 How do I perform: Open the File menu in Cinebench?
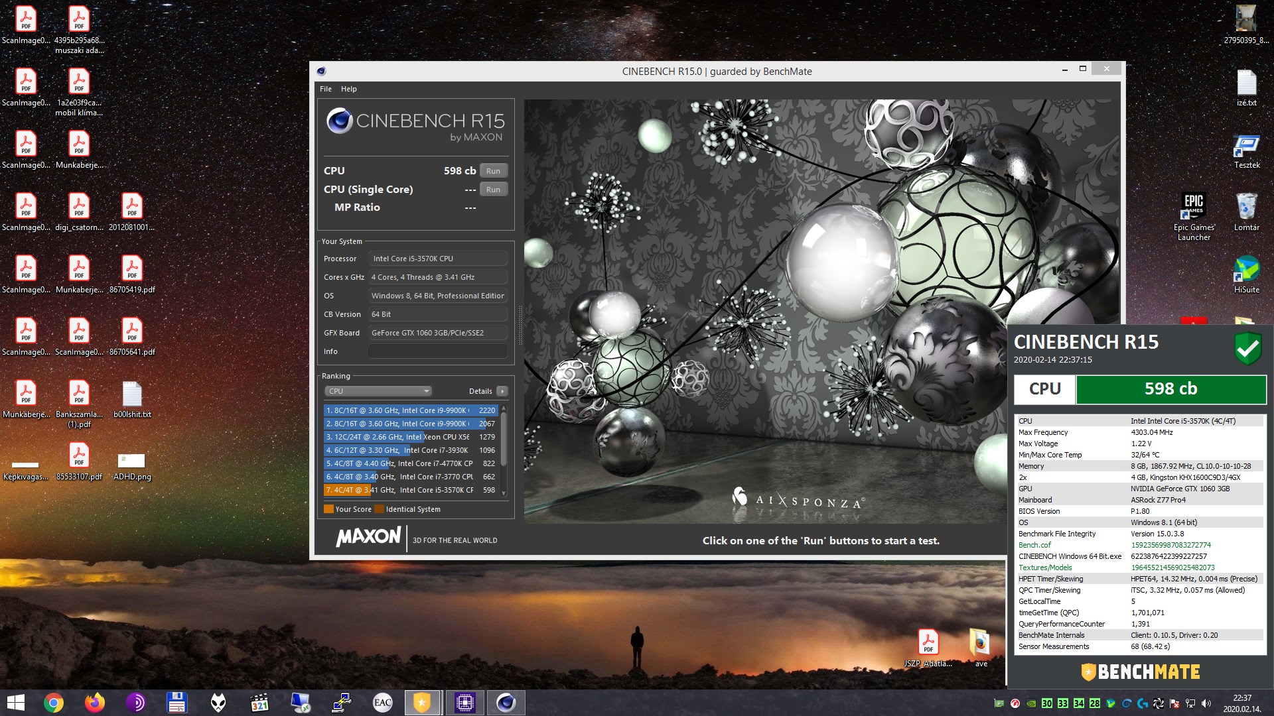click(x=326, y=89)
